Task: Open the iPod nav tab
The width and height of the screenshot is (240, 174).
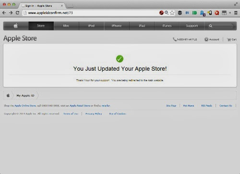Action: 91,25
